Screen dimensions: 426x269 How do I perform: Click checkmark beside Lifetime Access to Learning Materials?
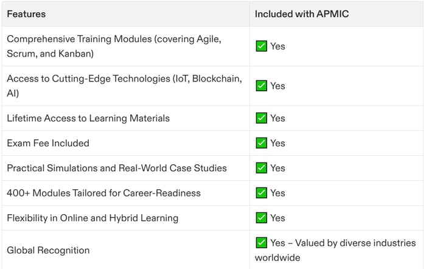(x=261, y=118)
